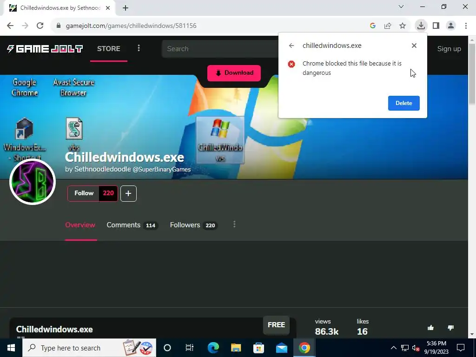Click the Game Jolt search field
The image size is (476, 357).
click(221, 48)
